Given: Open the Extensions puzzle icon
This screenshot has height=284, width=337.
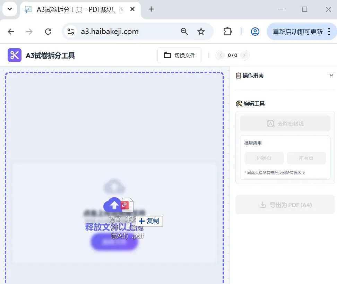Looking at the screenshot, I should tap(227, 32).
